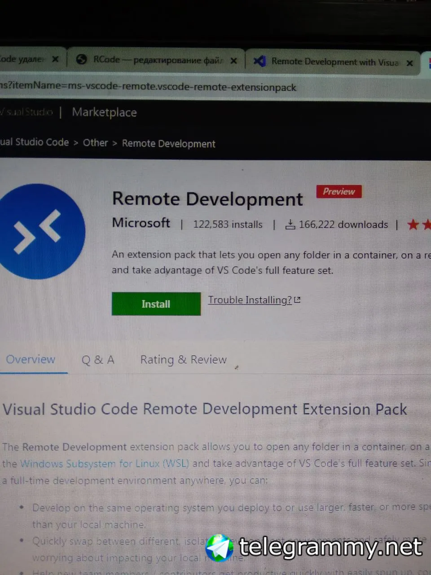Close the Remote Development browser tab
Viewport: 431px width, 575px height.
[x=409, y=63]
